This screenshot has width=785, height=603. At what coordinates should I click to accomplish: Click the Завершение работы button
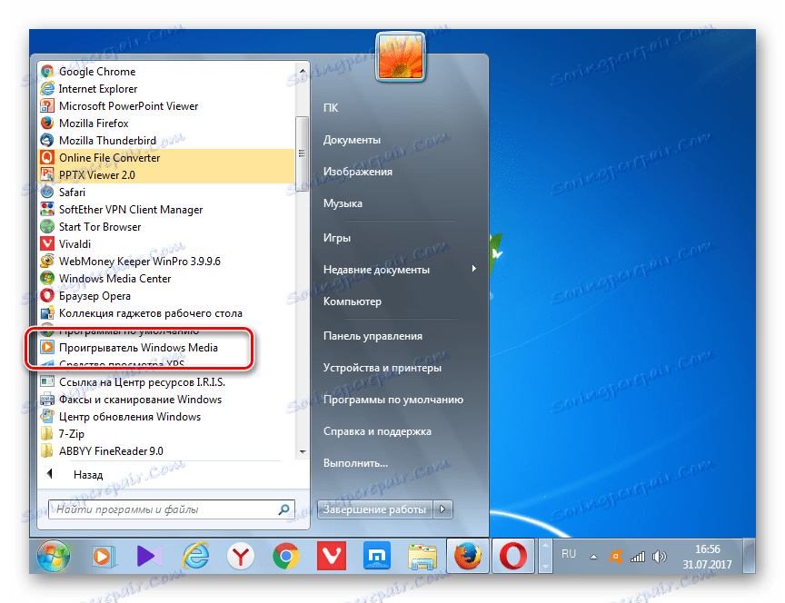click(375, 509)
